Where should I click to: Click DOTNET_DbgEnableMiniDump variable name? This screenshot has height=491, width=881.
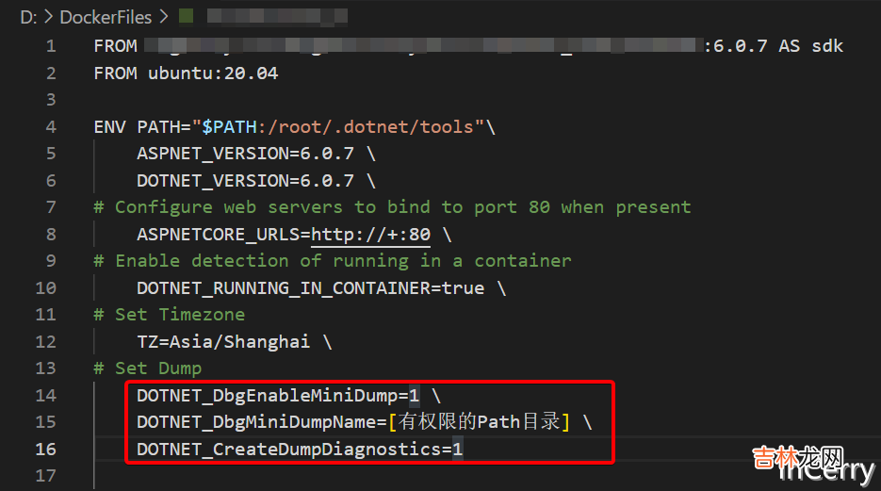[267, 395]
